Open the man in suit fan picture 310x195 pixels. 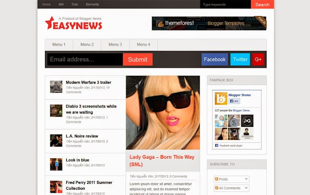click(x=247, y=134)
